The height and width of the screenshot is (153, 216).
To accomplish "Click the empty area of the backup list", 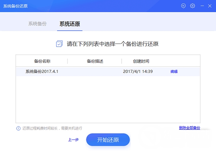I will [108, 101].
